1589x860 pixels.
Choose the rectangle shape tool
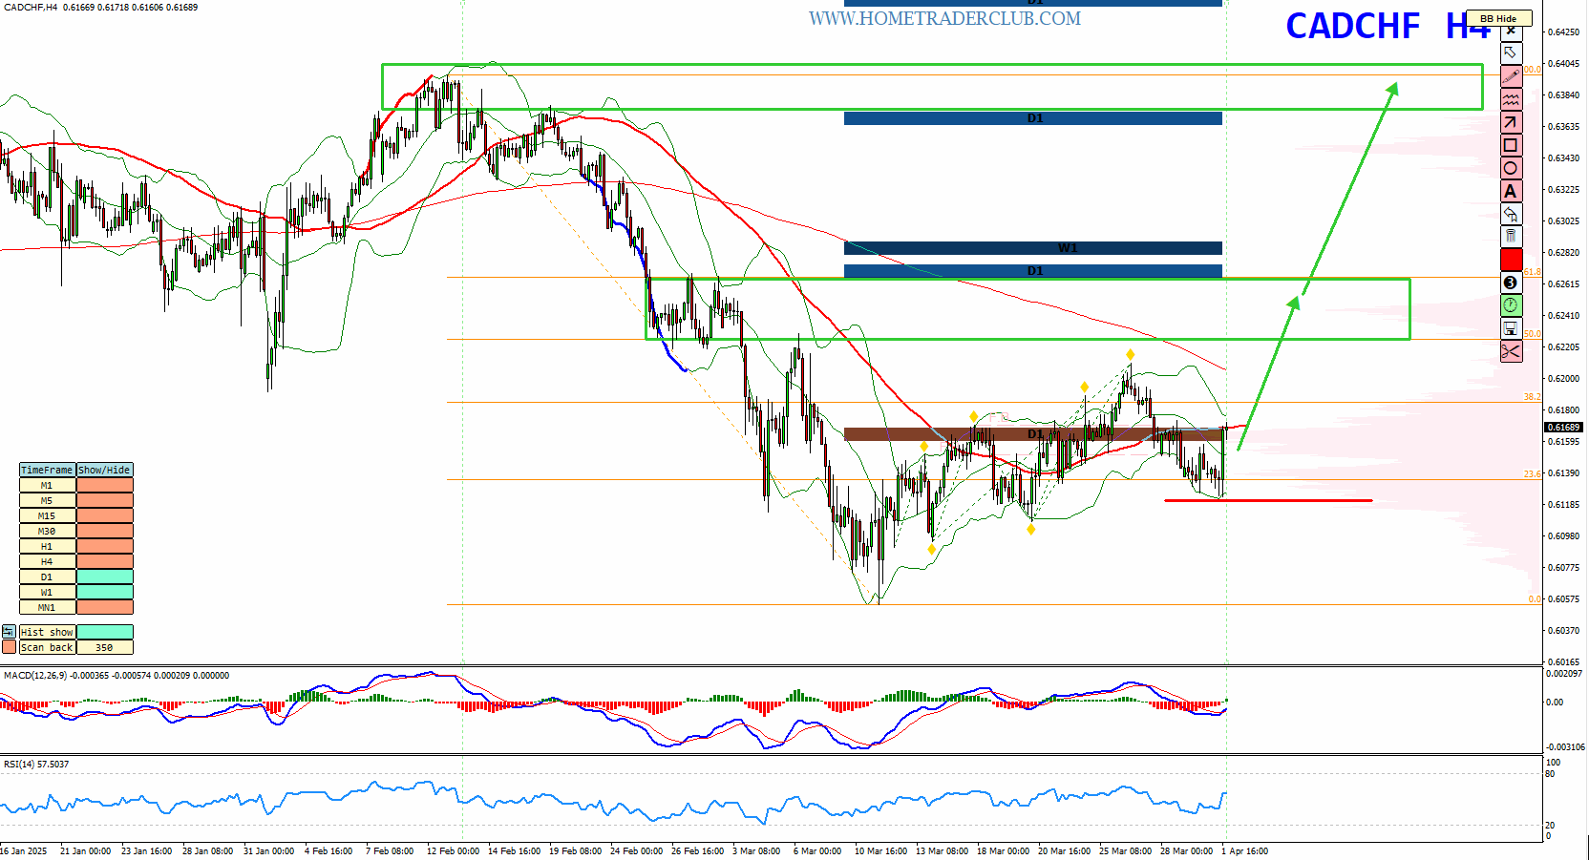click(x=1511, y=145)
